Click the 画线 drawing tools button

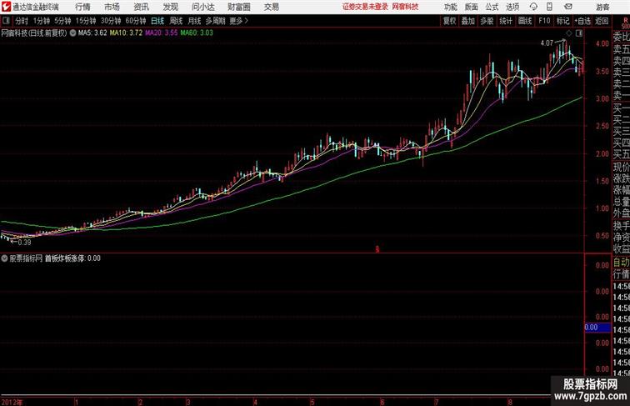pyautogui.click(x=525, y=21)
